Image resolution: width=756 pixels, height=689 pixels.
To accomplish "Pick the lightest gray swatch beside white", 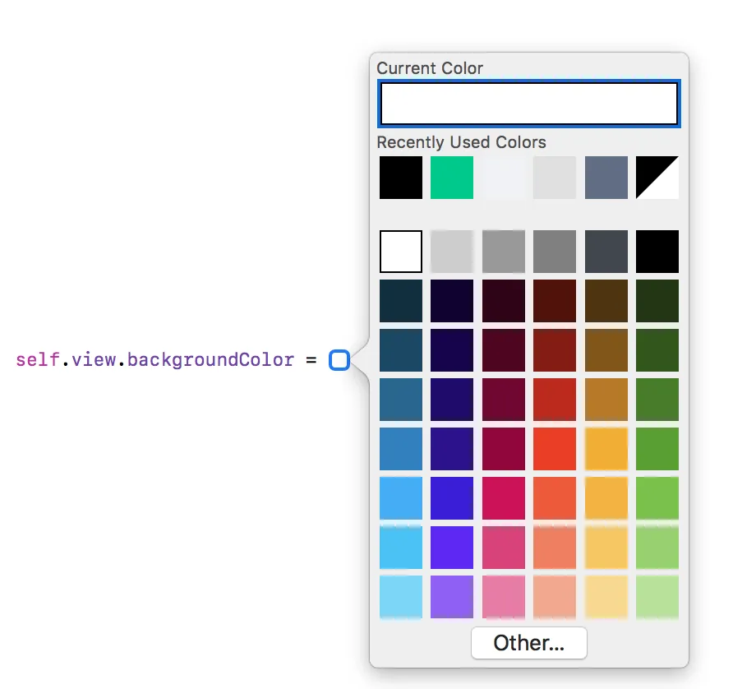I will [452, 252].
